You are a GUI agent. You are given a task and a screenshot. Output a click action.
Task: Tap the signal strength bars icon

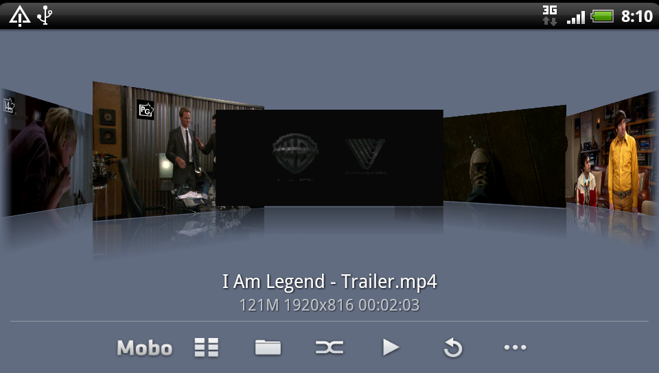[x=575, y=15]
